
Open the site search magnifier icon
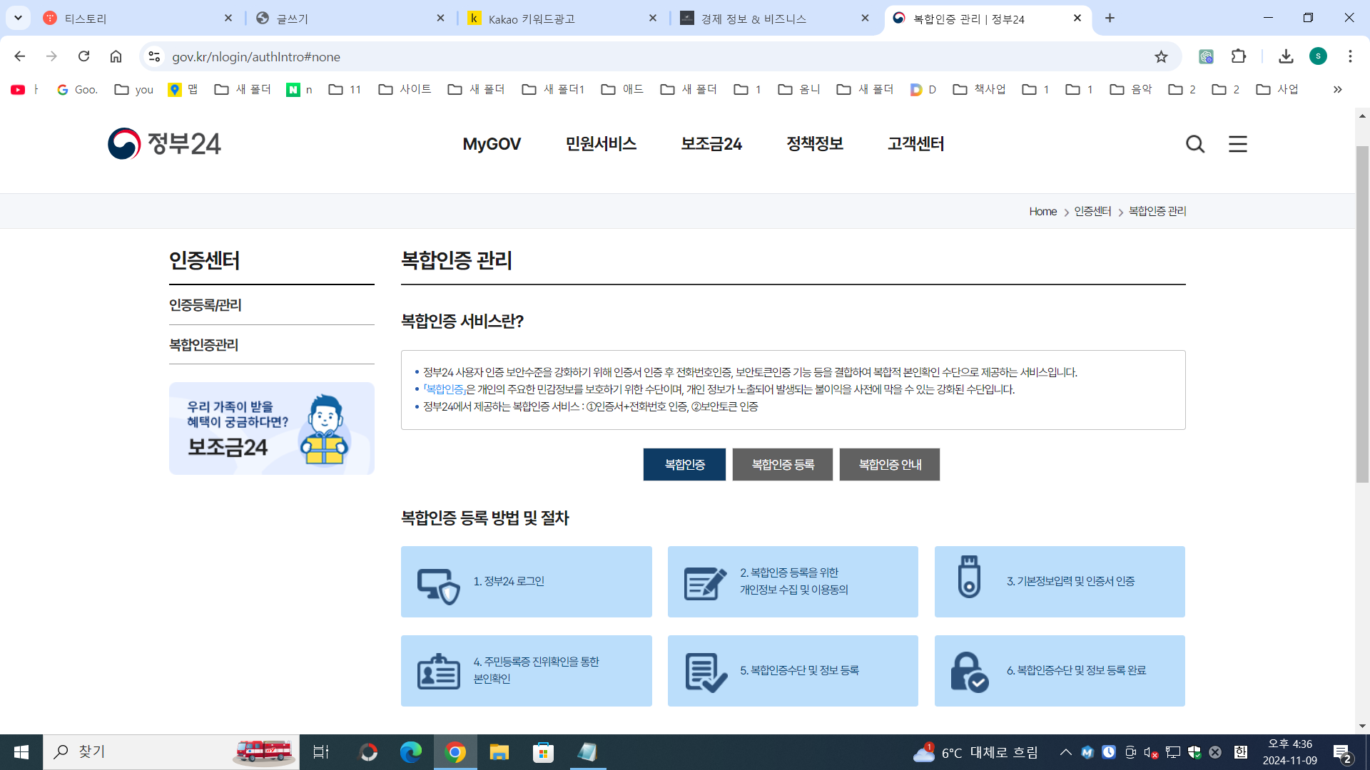(x=1195, y=144)
